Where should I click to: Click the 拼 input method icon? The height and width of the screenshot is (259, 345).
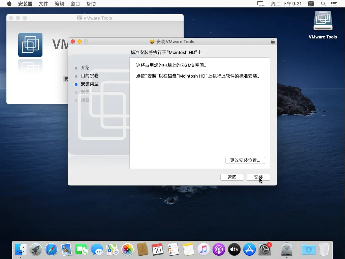pyautogui.click(x=311, y=4)
